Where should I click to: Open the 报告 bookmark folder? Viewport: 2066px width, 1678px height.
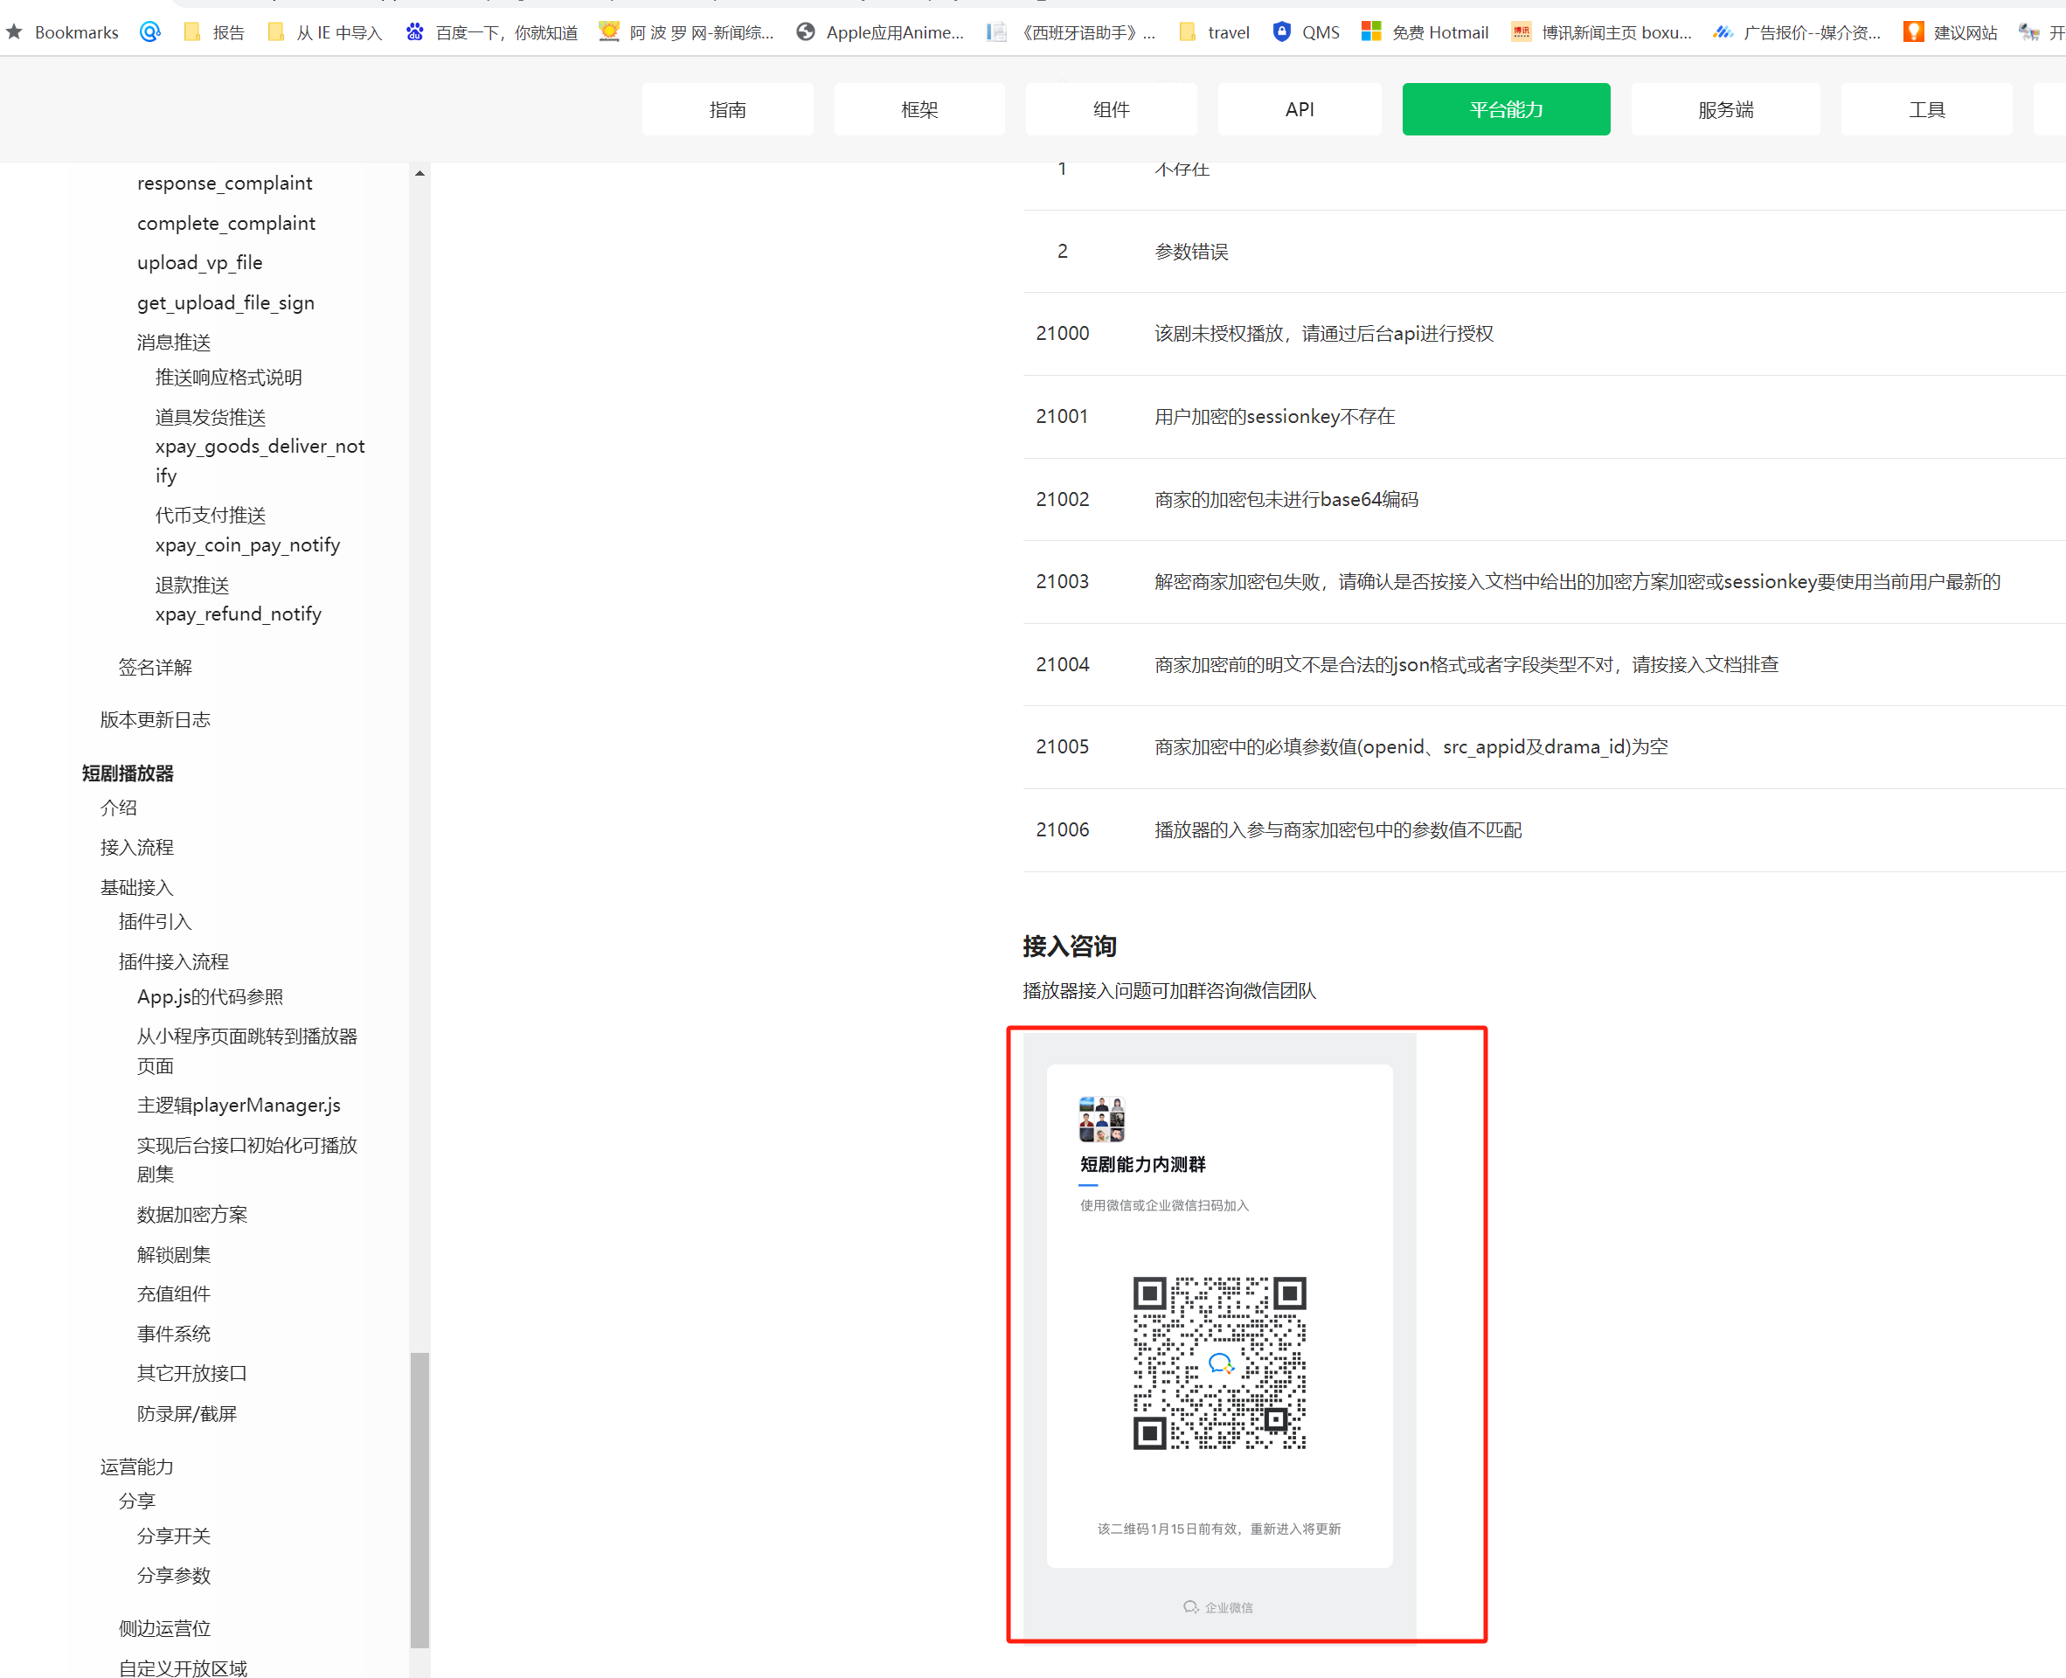214,31
